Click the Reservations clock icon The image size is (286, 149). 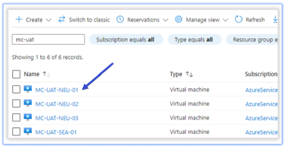[x=120, y=20]
